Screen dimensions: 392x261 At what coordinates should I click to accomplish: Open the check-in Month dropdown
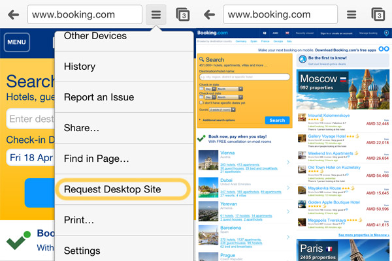coord(230,89)
